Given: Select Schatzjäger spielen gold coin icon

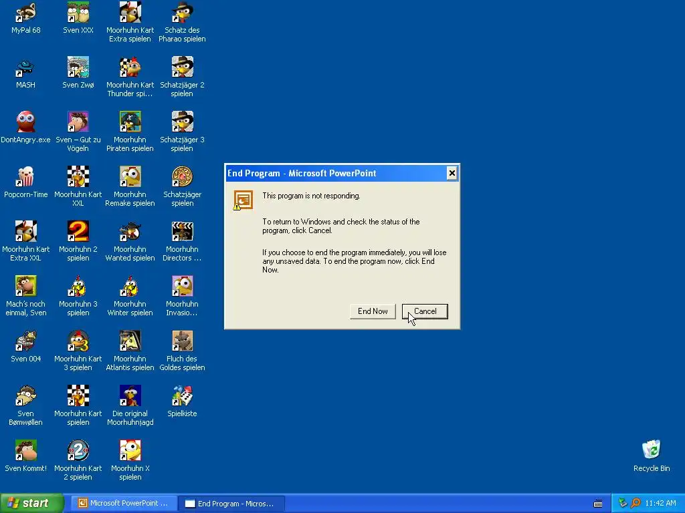Looking at the screenshot, I should [x=182, y=176].
